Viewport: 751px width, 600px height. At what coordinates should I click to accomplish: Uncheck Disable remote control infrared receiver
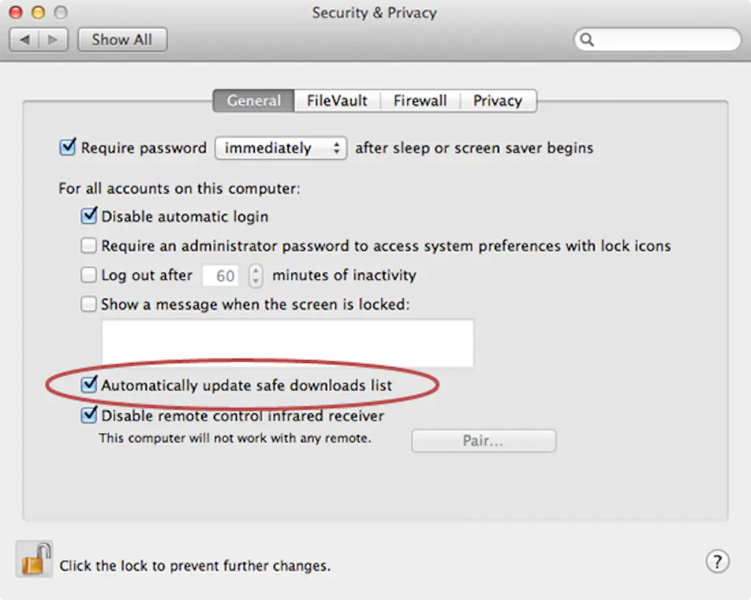point(89,415)
